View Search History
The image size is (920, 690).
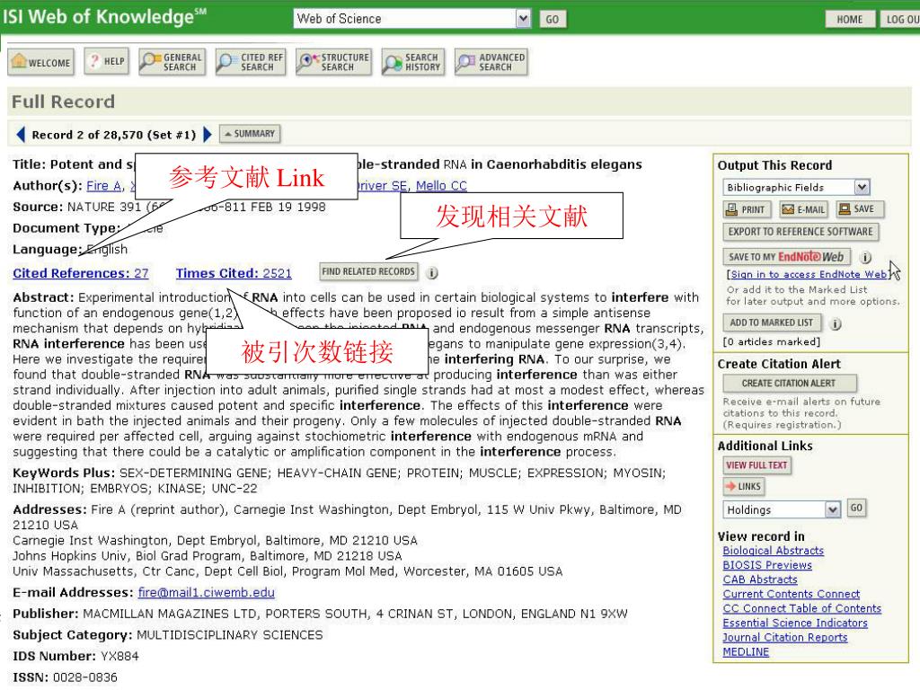[412, 62]
